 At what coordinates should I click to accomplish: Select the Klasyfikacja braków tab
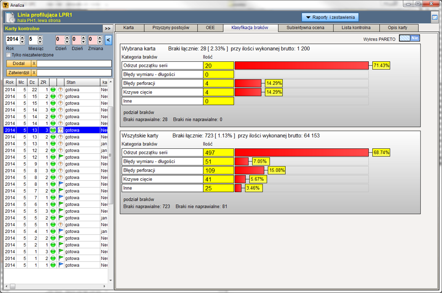(x=250, y=28)
